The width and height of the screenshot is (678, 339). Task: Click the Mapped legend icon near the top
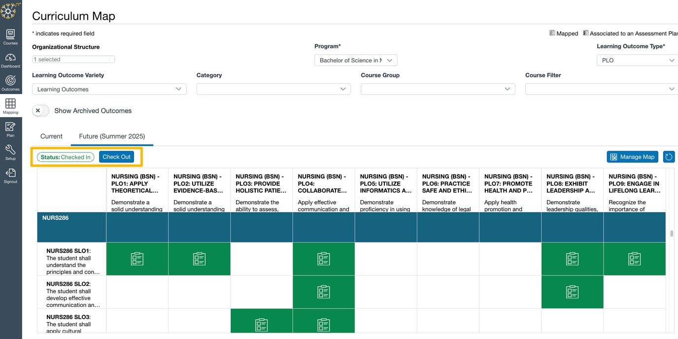(552, 33)
